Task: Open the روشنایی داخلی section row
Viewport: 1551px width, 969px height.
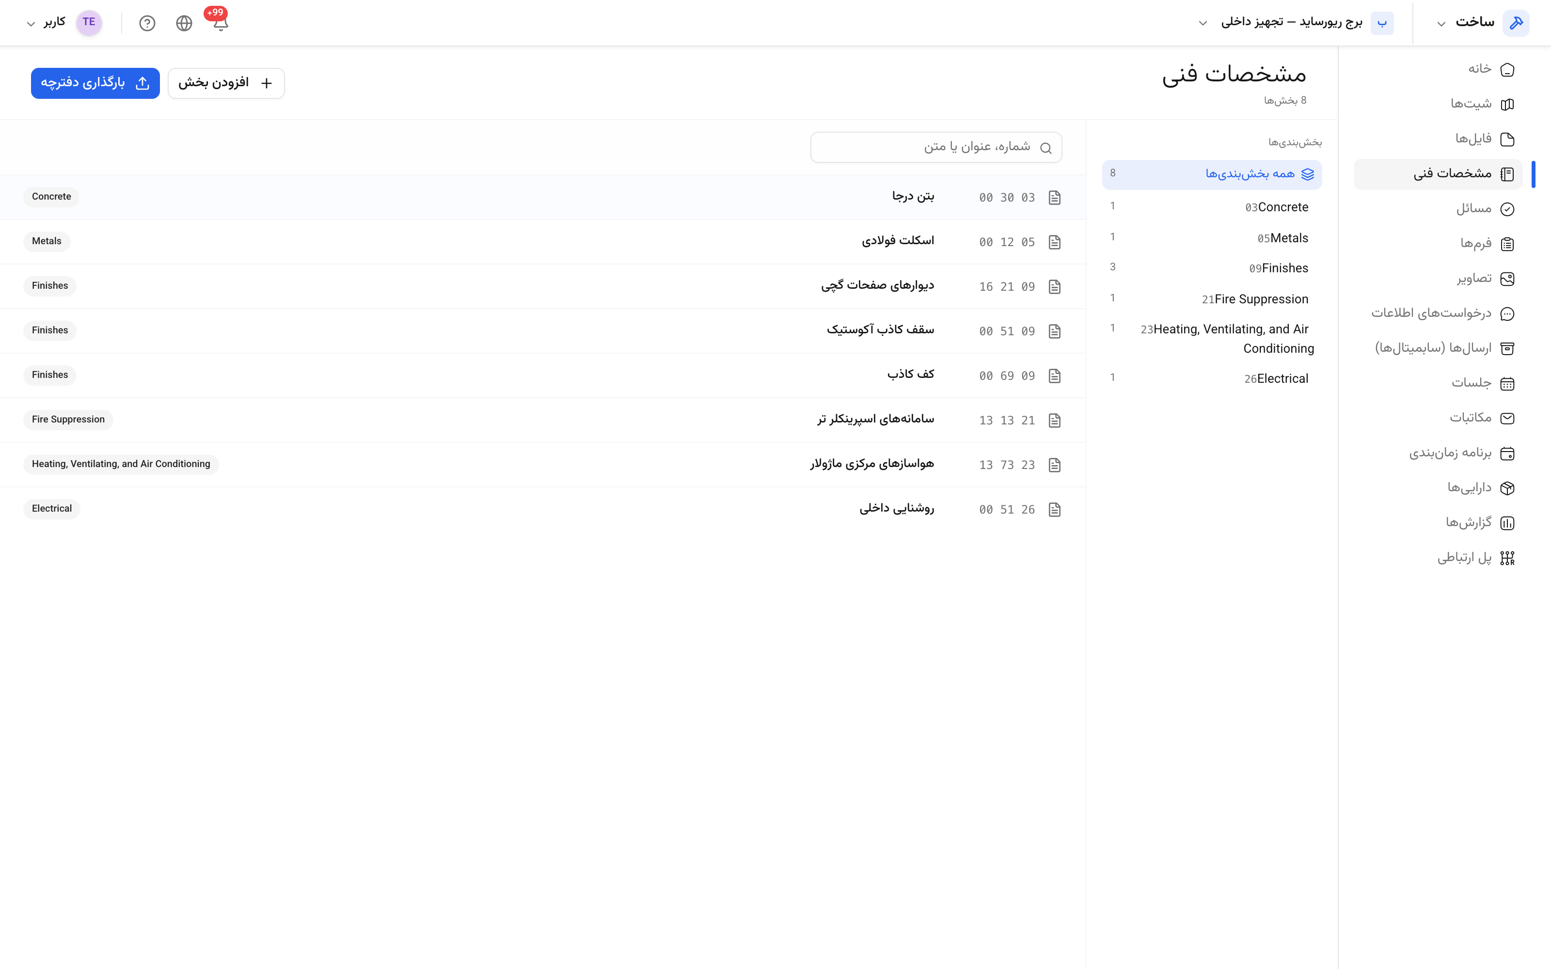Action: [x=543, y=509]
